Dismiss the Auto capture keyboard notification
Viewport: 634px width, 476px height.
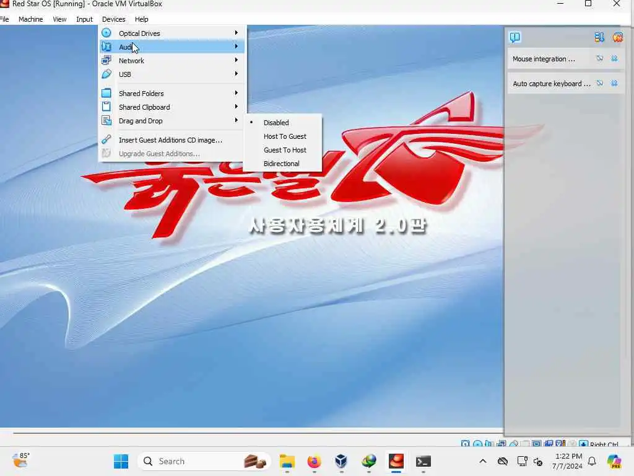614,84
